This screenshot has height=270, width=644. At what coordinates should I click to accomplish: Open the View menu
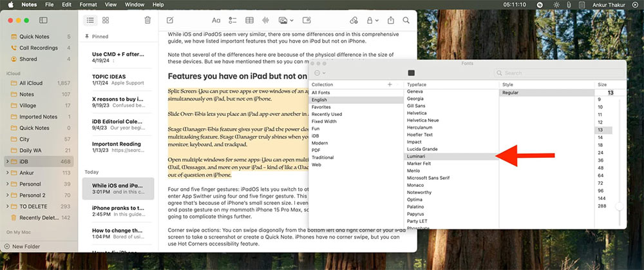(x=111, y=5)
